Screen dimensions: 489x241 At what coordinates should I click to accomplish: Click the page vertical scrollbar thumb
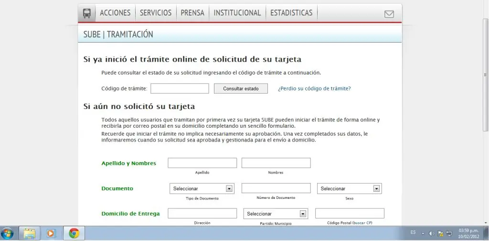click(486, 74)
